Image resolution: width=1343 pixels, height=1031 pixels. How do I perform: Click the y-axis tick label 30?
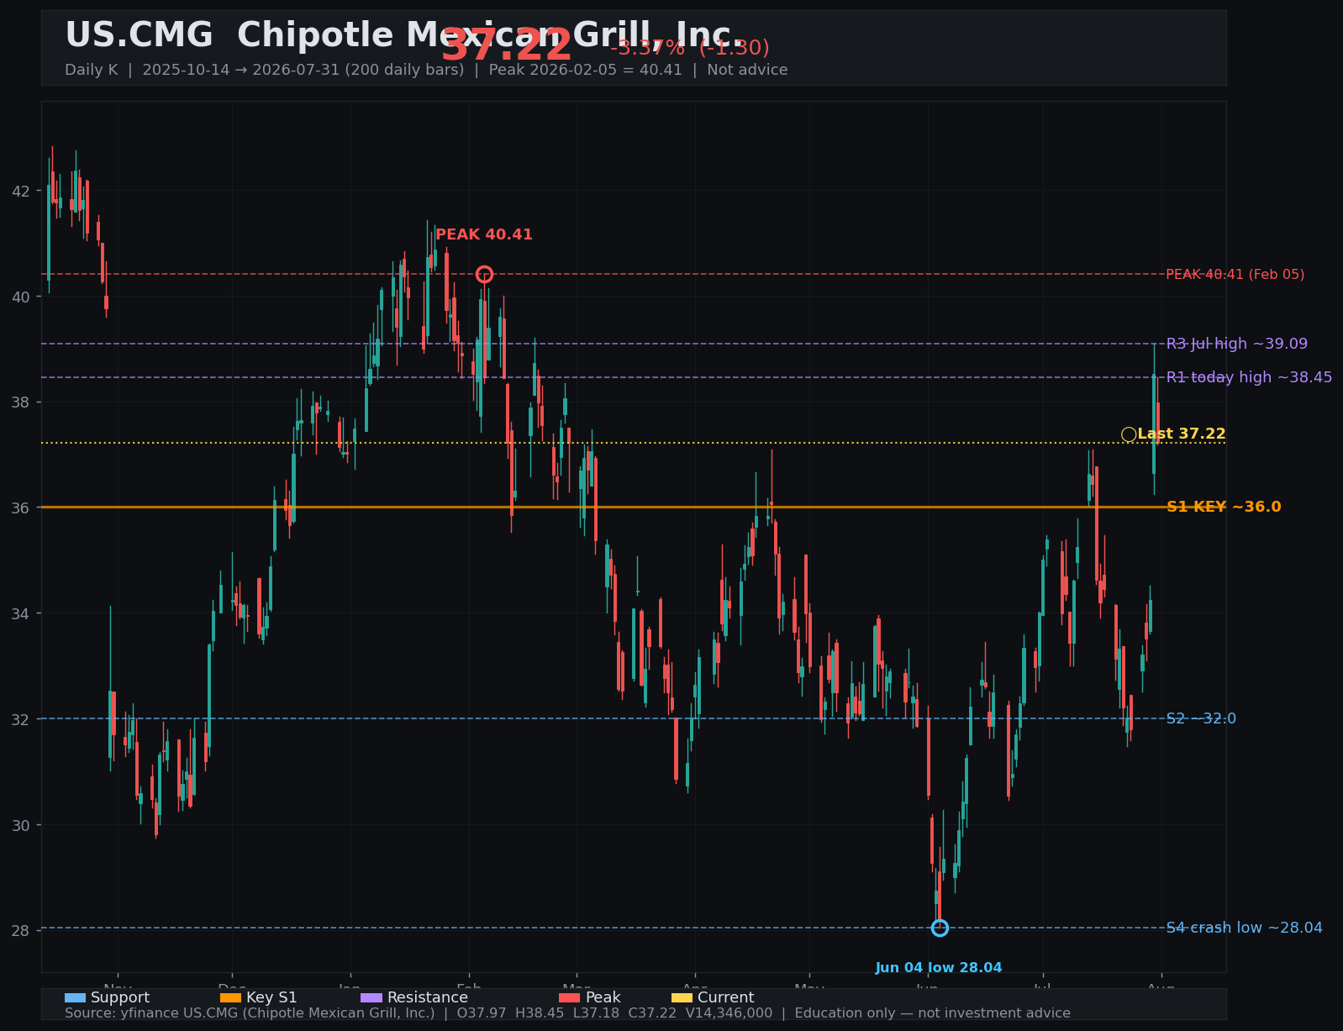click(21, 825)
